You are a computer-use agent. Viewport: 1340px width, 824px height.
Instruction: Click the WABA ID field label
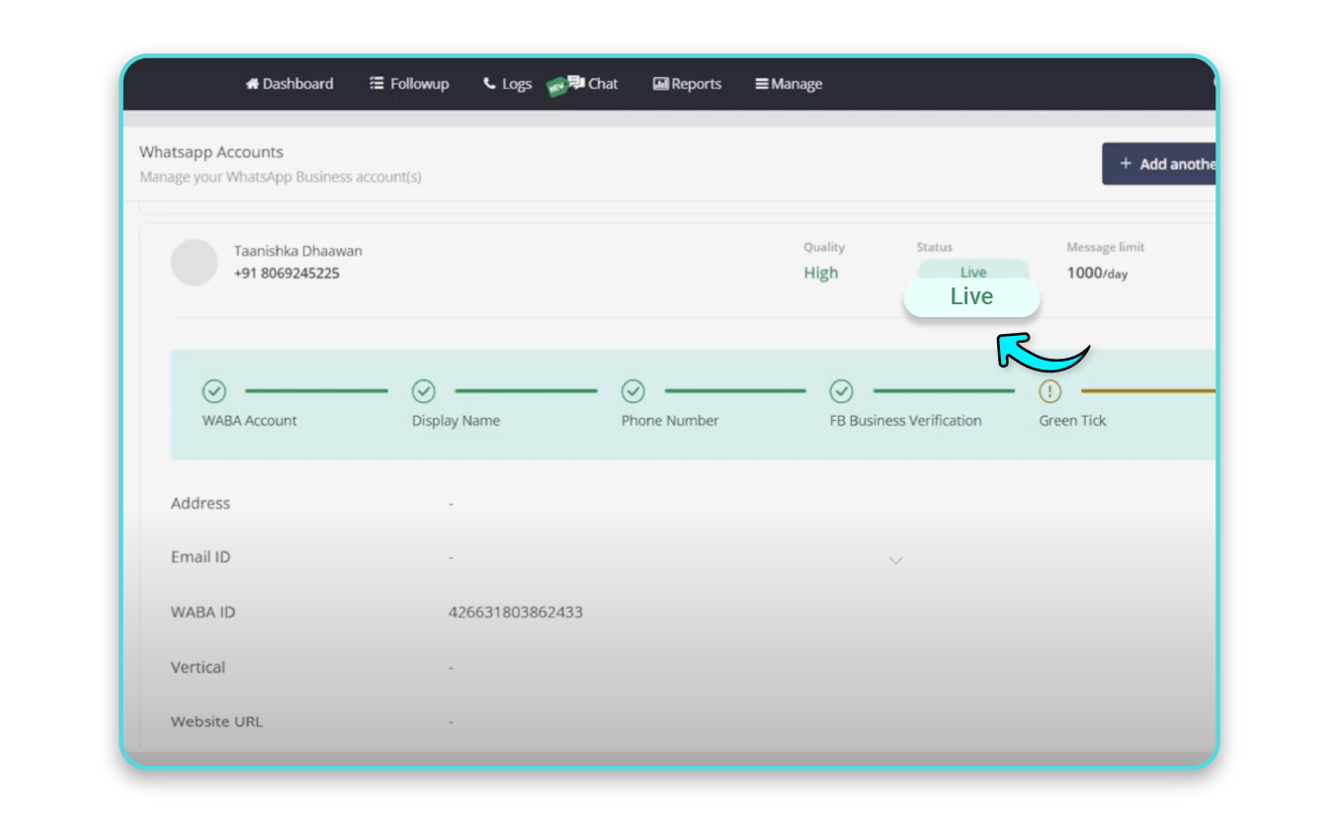[204, 613]
